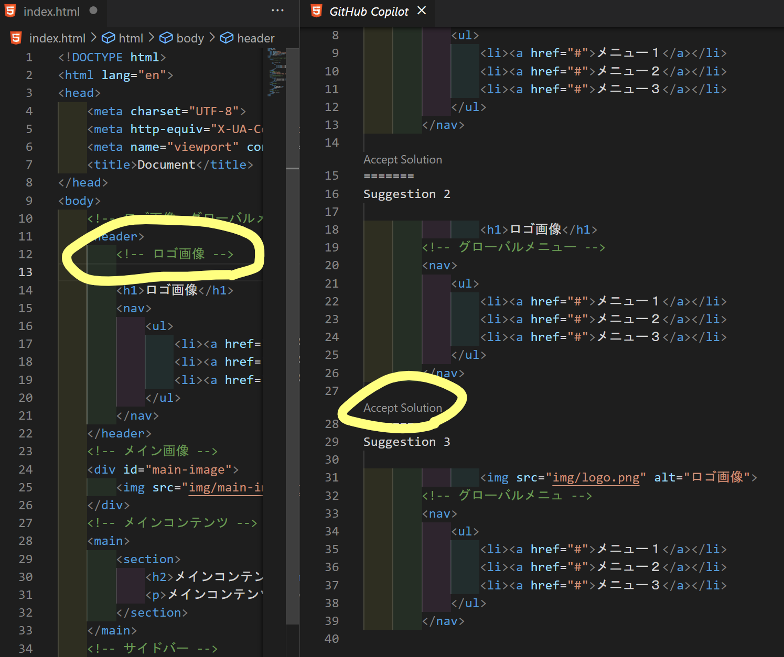Click the HTML5 icon on the GitHub Copilot tab
Viewport: 784px width, 657px height.
pyautogui.click(x=317, y=10)
